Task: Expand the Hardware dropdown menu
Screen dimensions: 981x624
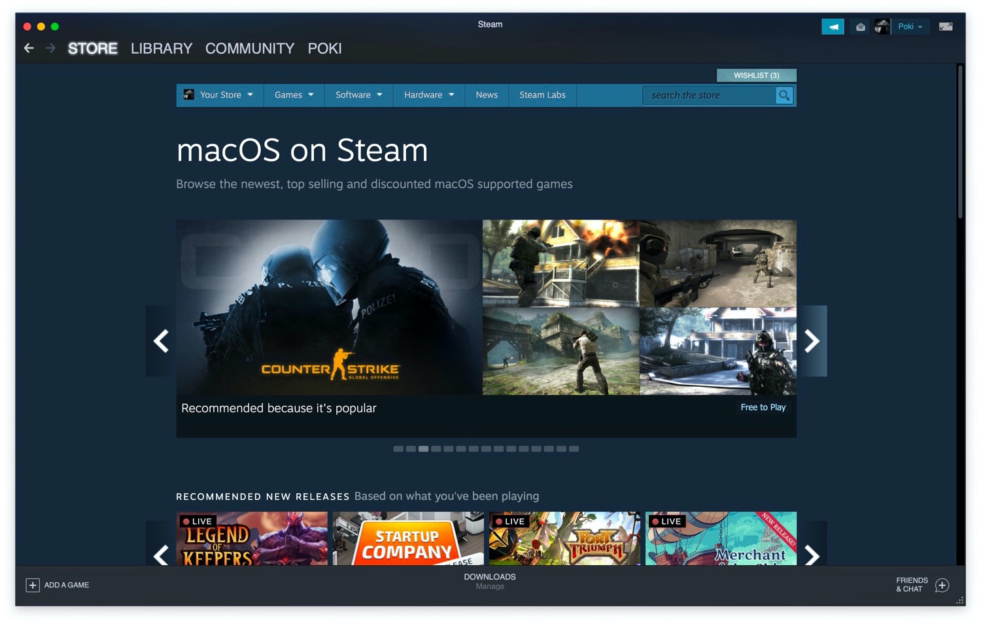Action: pos(429,95)
